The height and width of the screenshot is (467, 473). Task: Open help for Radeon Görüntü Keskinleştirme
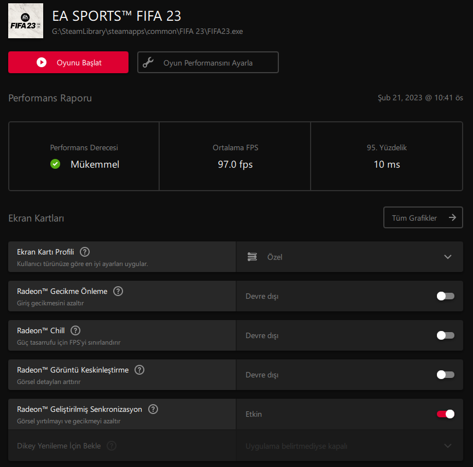coord(139,370)
